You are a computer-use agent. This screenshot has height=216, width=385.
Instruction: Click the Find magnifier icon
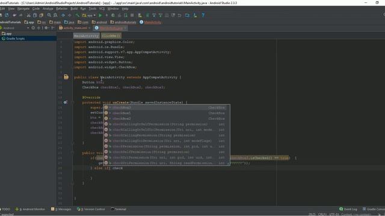click(x=49, y=15)
